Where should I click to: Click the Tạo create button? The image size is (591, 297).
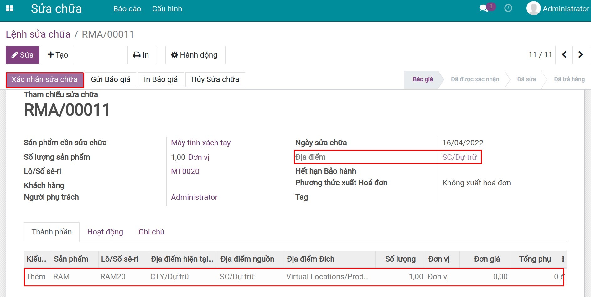(x=58, y=55)
